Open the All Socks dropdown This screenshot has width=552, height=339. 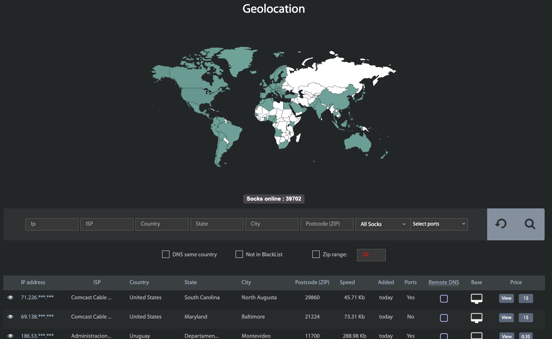[383, 224]
